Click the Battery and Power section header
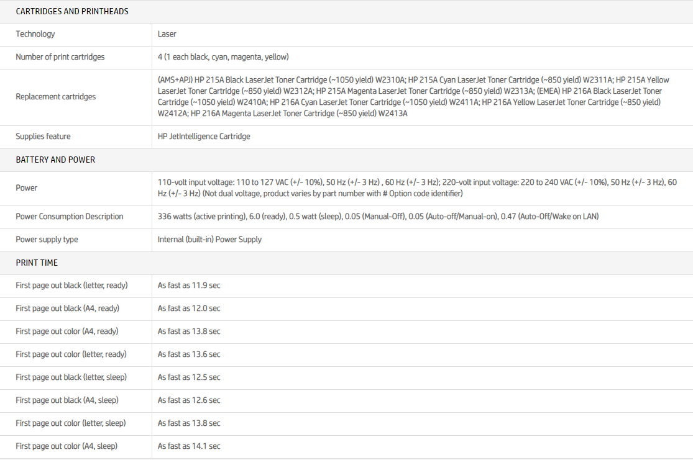Viewport: 693px width, 460px height. pyautogui.click(x=55, y=160)
